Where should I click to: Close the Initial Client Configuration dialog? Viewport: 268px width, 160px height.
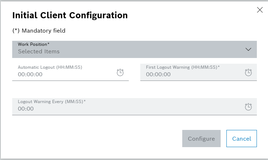tap(260, 10)
